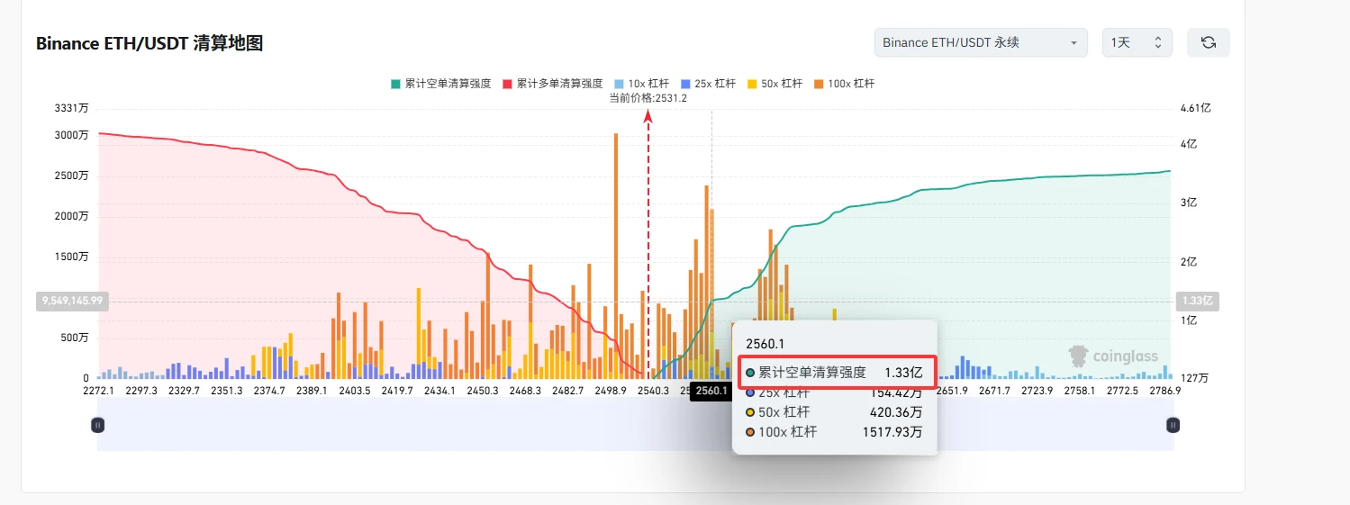Toggle 50x 杠杆 series in the legend
The width and height of the screenshot is (1350, 505).
[x=775, y=84]
